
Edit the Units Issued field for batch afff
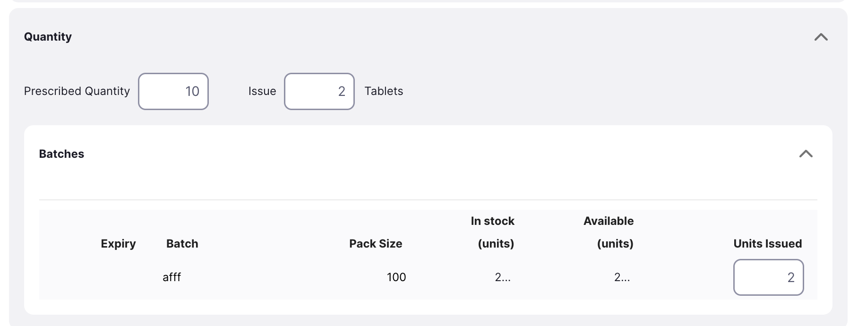768,277
